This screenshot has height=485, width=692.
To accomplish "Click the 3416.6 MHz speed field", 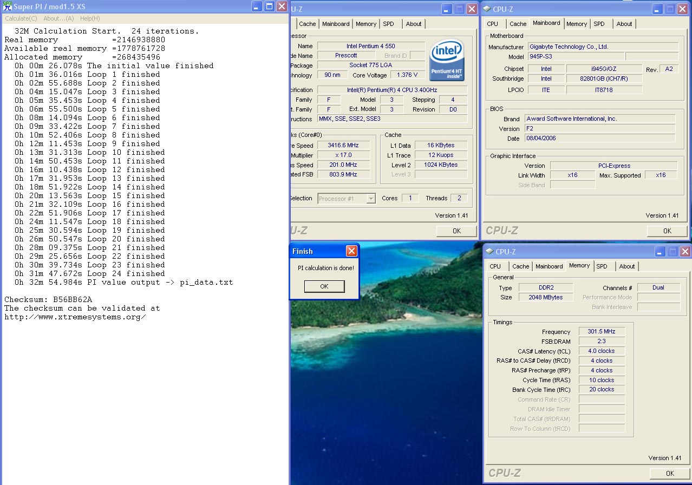I will [343, 146].
